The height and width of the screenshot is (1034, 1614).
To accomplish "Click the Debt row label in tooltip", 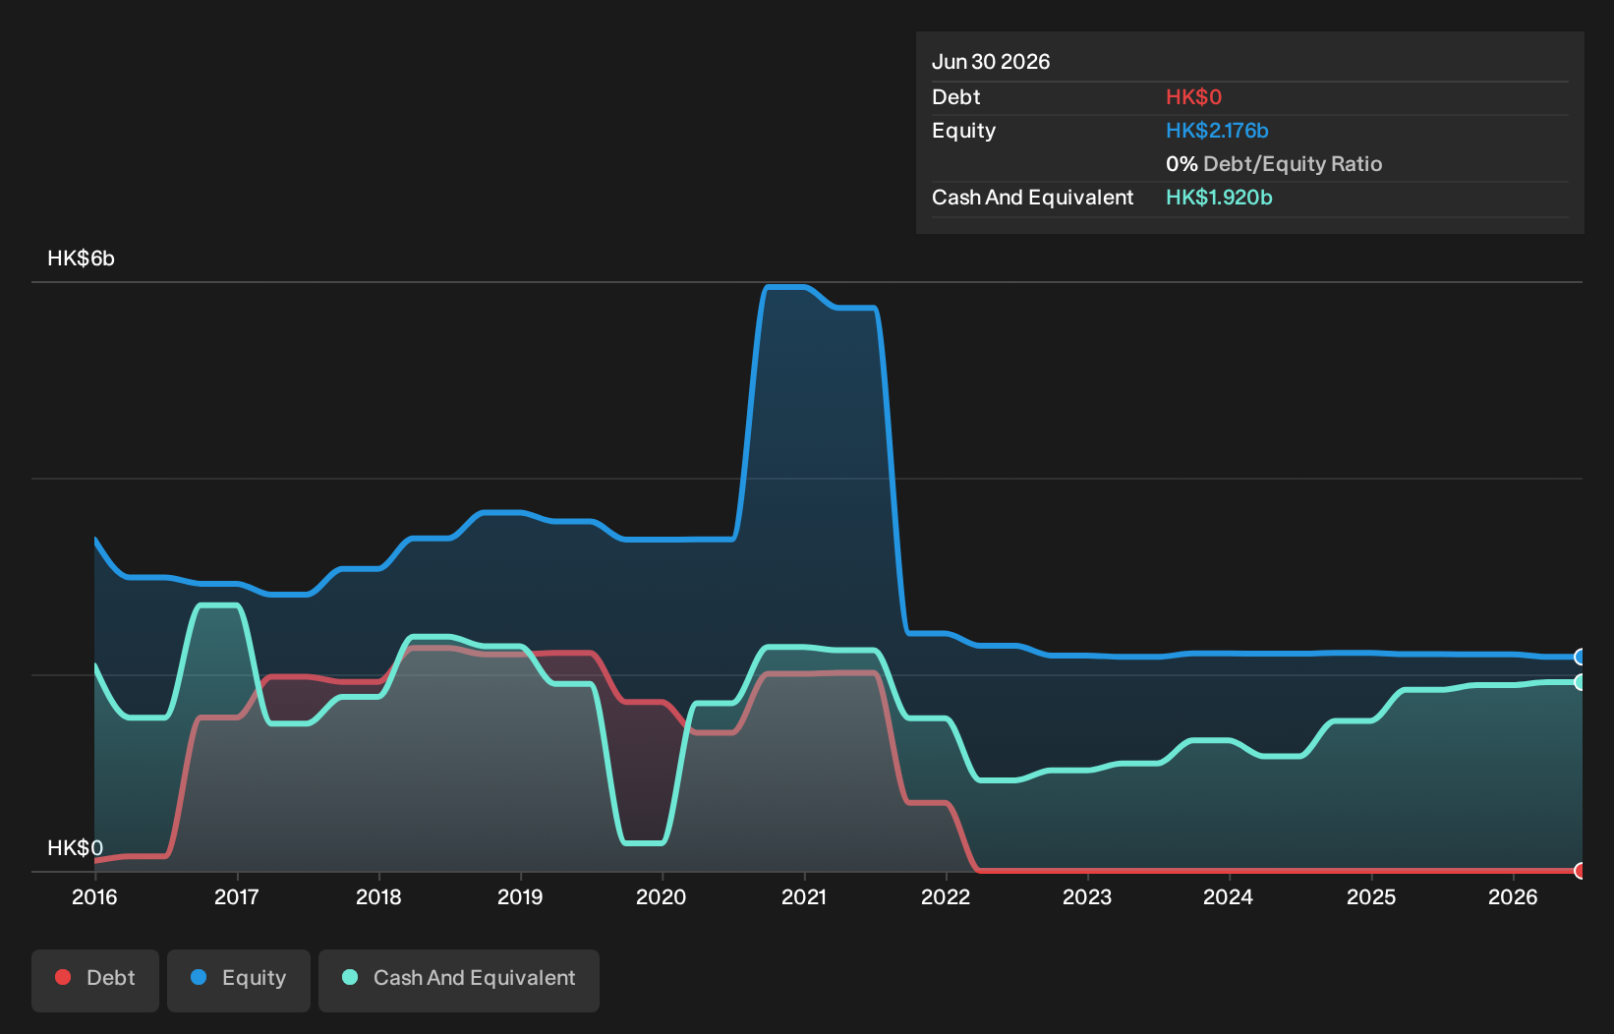I will tap(955, 97).
